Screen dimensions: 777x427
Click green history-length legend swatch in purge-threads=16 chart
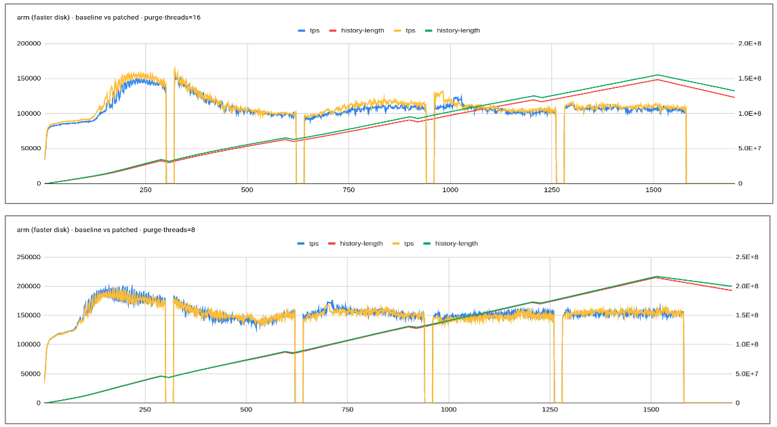click(x=429, y=30)
